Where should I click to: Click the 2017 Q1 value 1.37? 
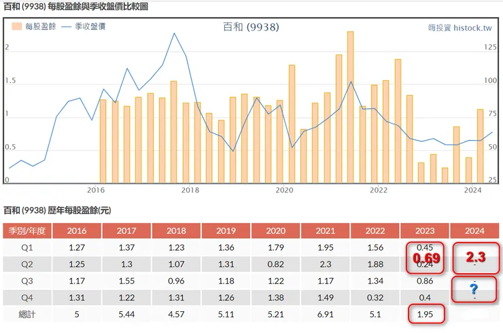(126, 247)
